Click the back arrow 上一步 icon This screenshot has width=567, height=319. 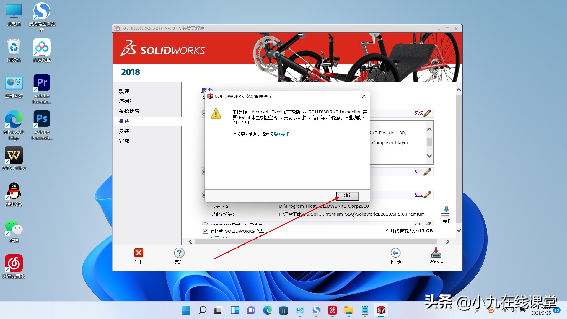pyautogui.click(x=395, y=253)
